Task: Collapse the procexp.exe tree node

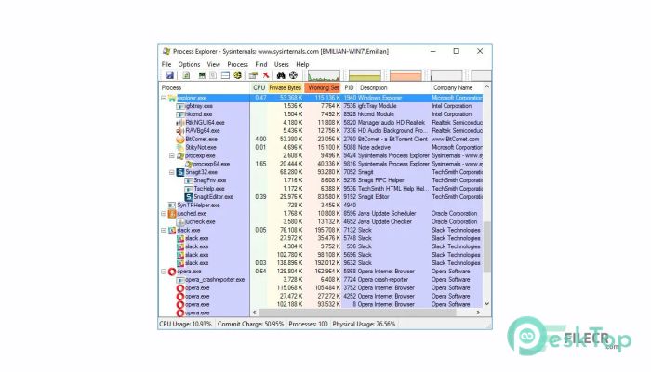Action: [172, 155]
